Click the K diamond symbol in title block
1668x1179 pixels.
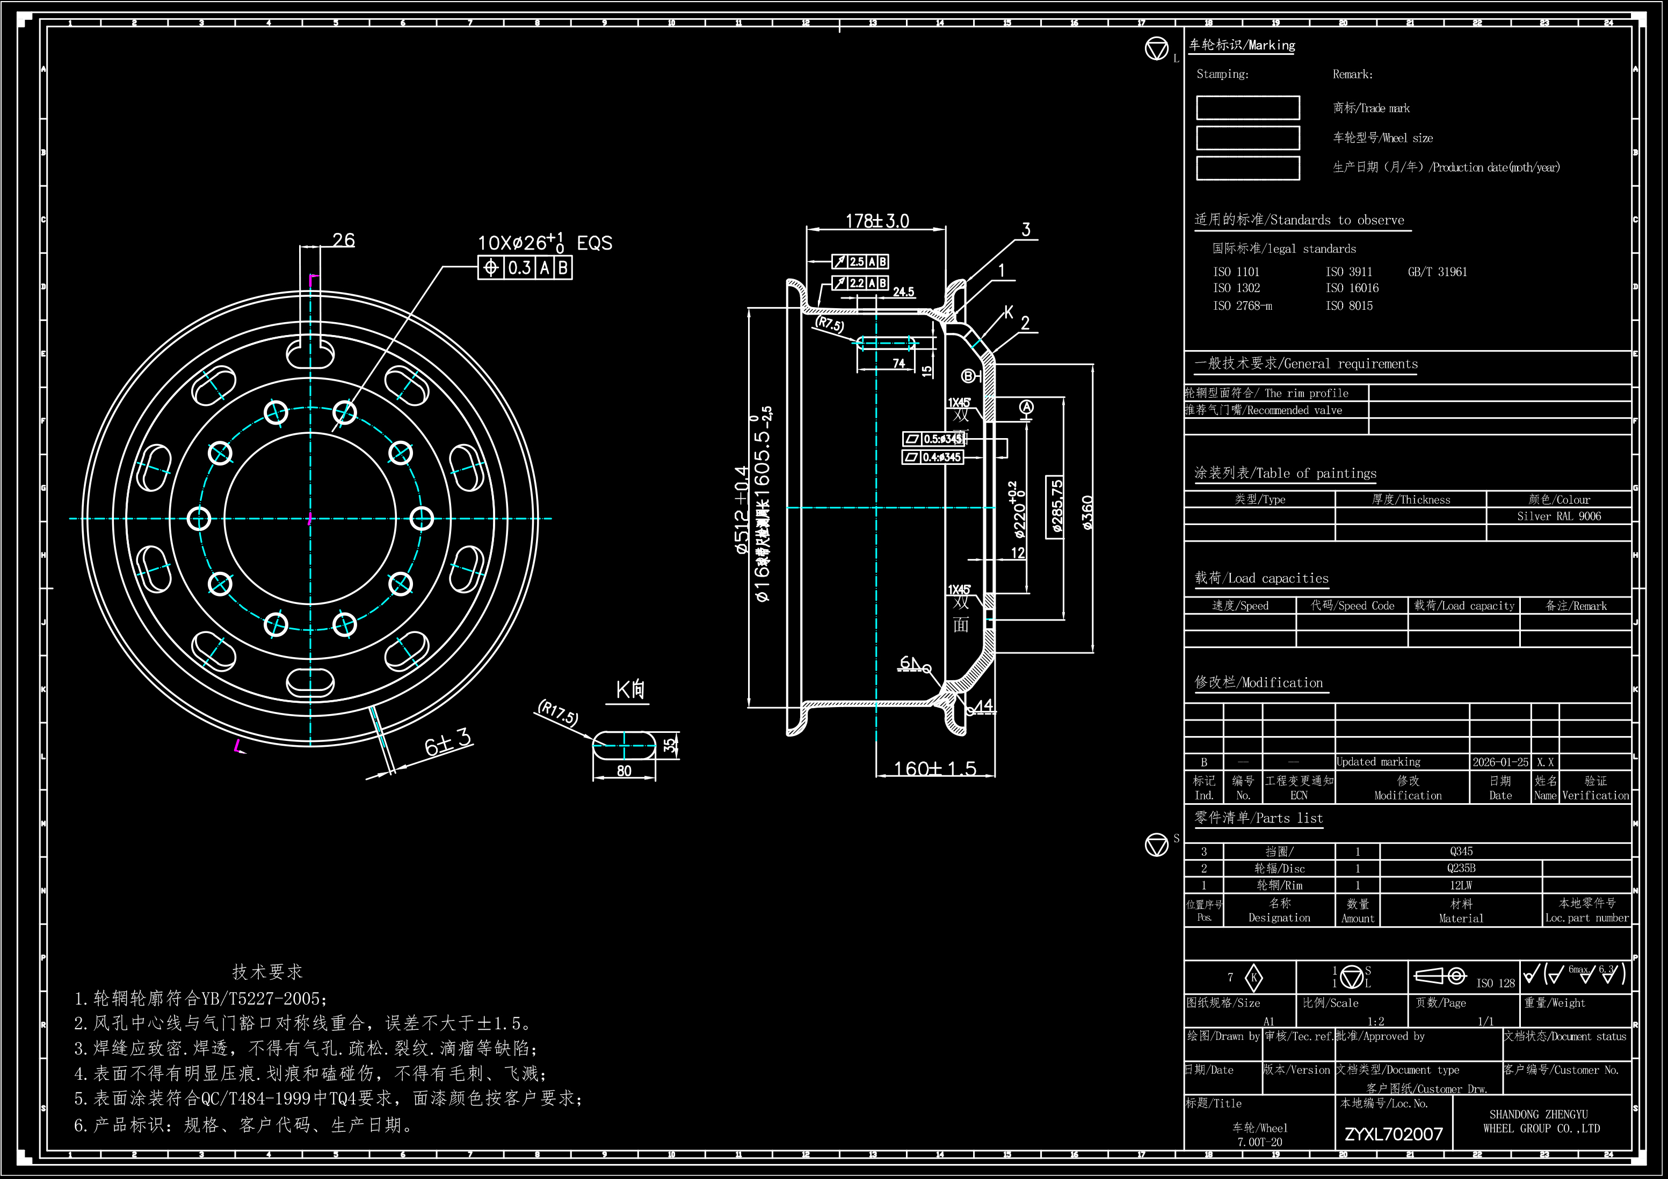(1253, 978)
